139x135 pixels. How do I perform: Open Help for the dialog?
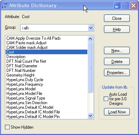[117, 29]
